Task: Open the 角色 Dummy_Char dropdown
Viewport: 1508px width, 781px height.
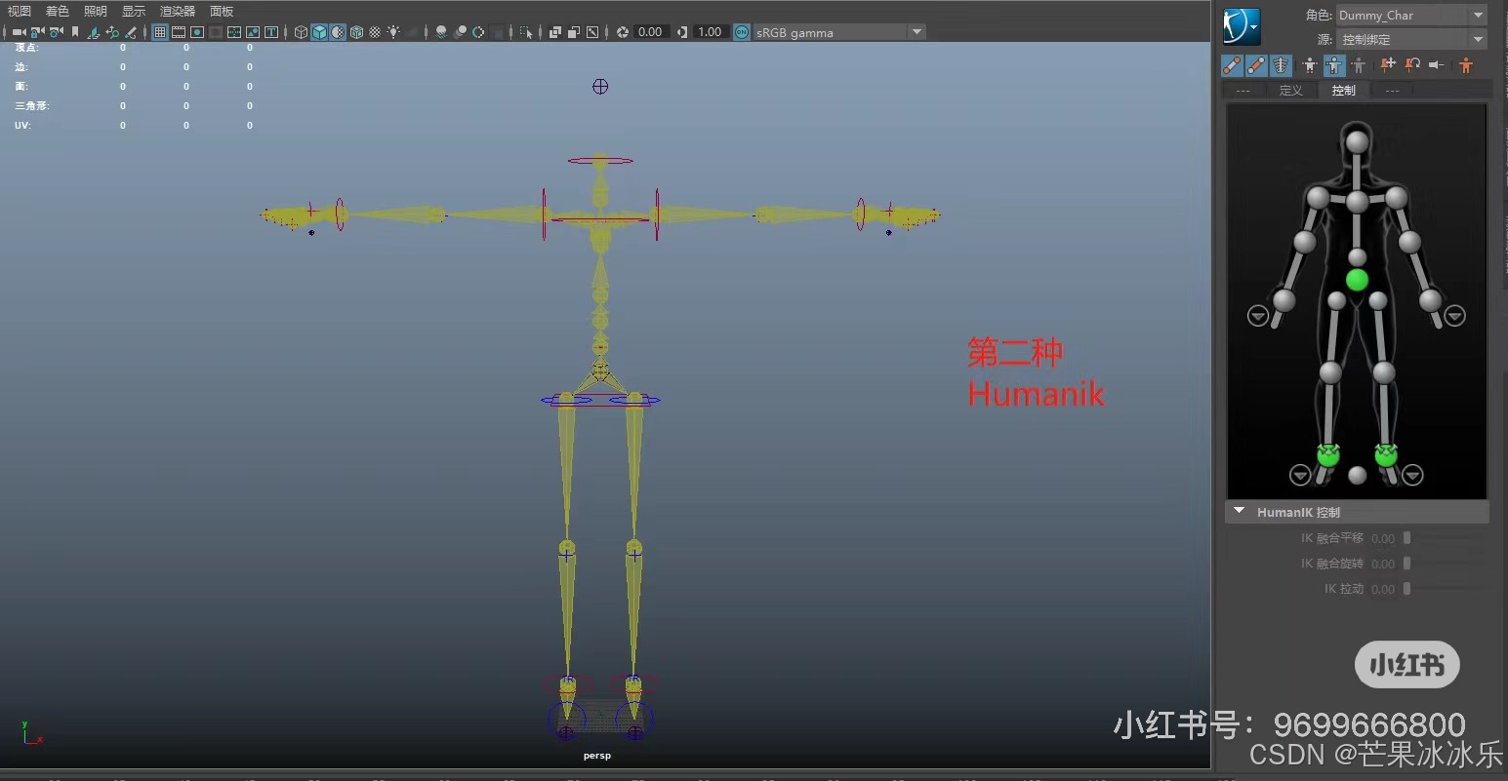Action: pyautogui.click(x=1411, y=15)
